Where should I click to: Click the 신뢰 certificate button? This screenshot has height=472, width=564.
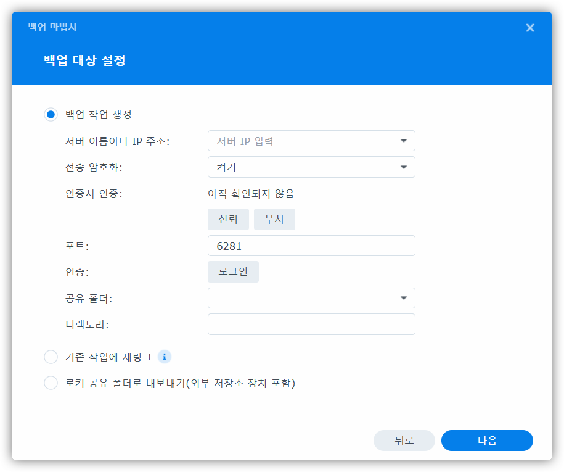pos(228,219)
